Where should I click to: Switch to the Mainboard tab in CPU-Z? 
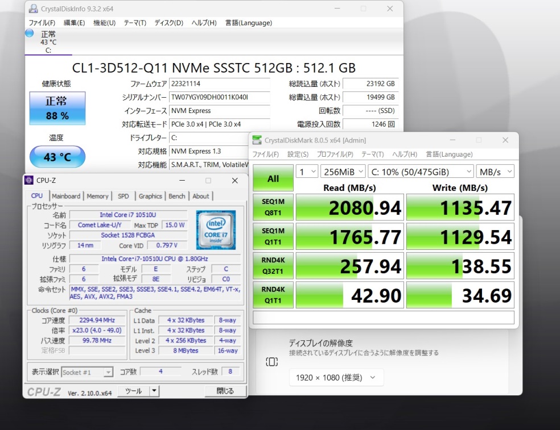point(66,196)
